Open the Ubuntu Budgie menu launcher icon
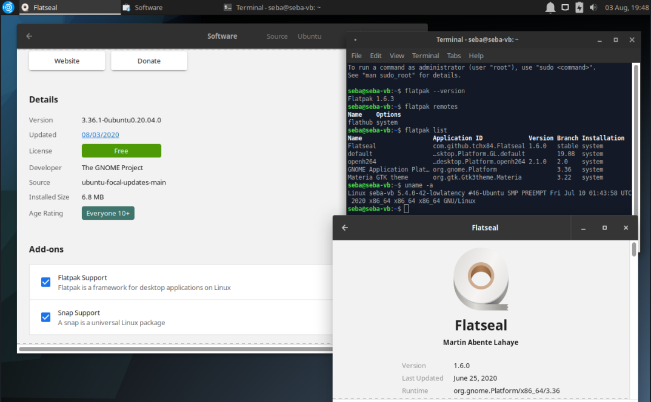The image size is (651, 402). pyautogui.click(x=8, y=7)
